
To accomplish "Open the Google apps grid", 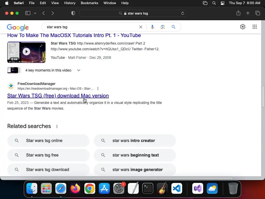I will pyautogui.click(x=255, y=27).
